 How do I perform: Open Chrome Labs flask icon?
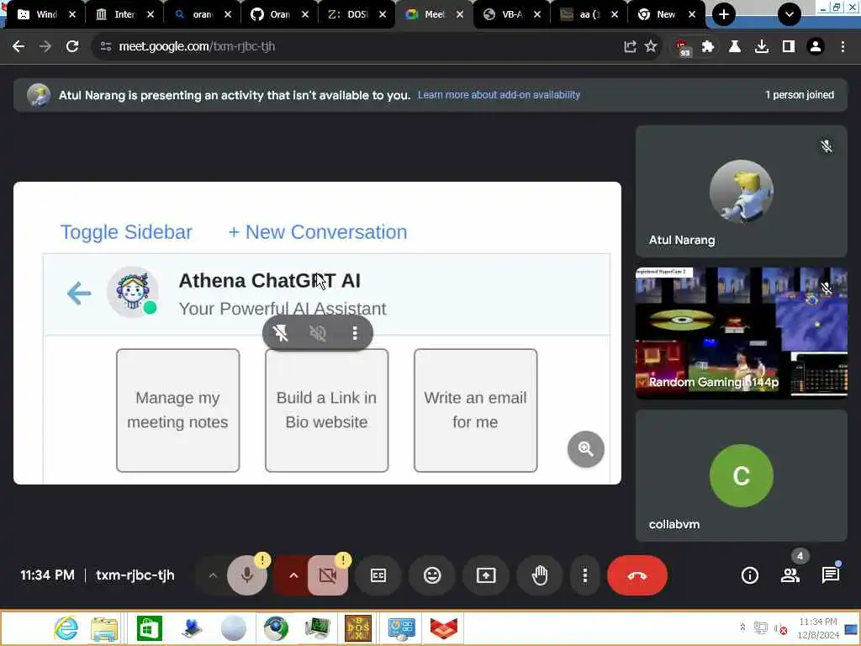pyautogui.click(x=734, y=46)
